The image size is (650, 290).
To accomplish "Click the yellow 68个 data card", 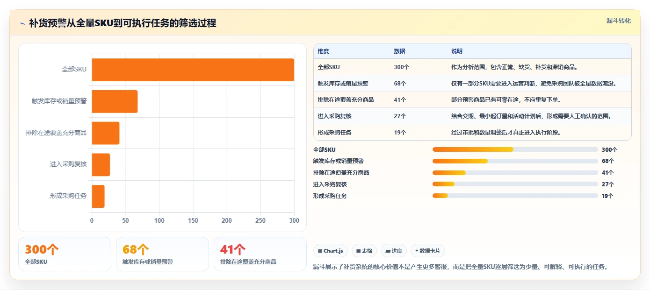I will coord(162,254).
